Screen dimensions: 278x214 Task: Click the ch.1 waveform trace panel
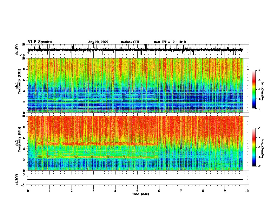(x=137, y=50)
